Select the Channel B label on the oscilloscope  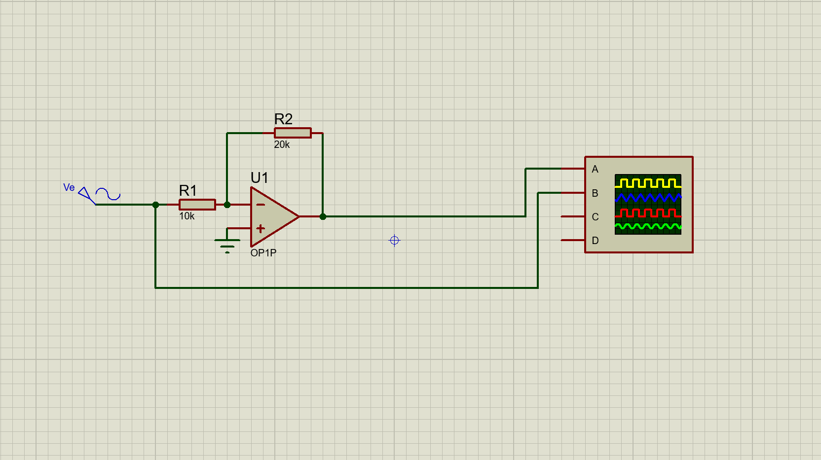(595, 193)
